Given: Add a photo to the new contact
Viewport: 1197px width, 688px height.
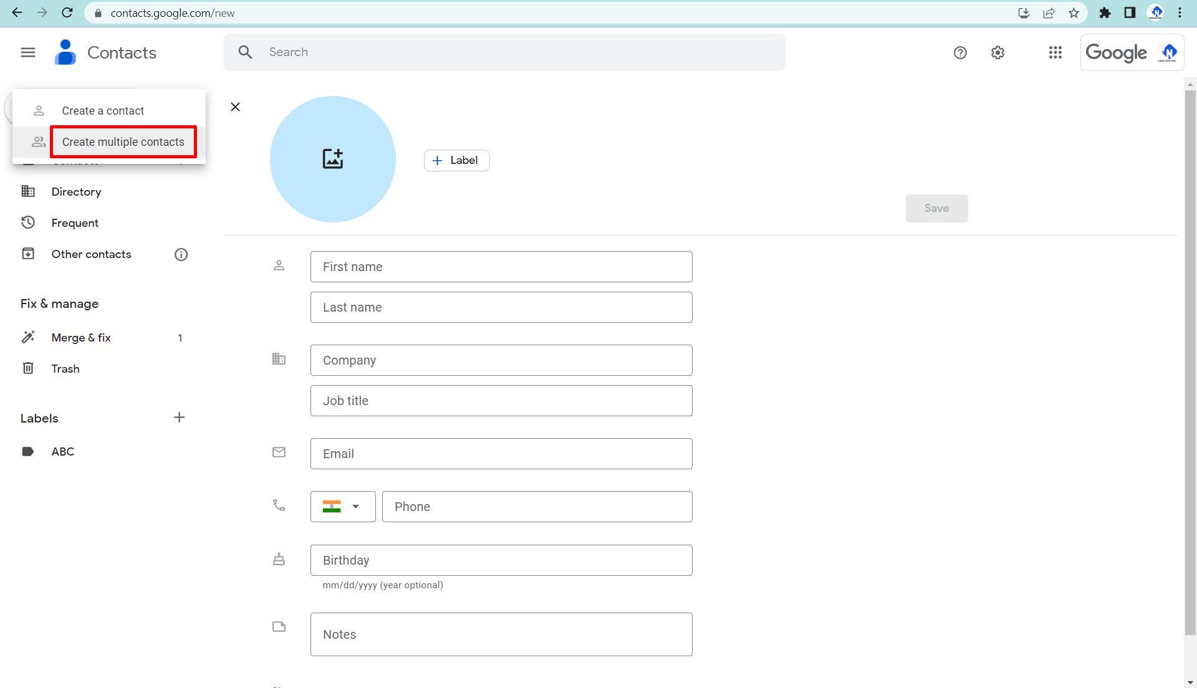Looking at the screenshot, I should 333,159.
